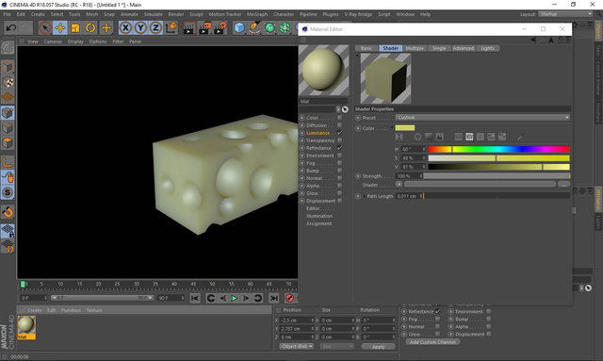603x361 pixels.
Task: Open the MoGraph menu
Action: click(x=257, y=14)
